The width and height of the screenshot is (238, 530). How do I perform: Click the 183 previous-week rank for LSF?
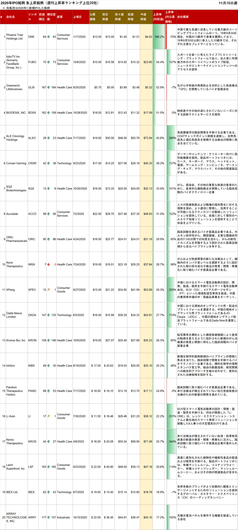44,467
